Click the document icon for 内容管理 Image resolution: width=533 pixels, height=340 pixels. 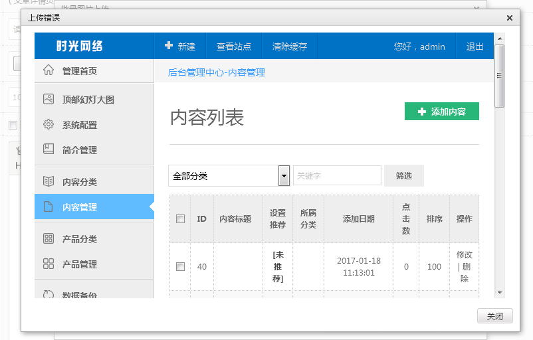[x=49, y=207]
